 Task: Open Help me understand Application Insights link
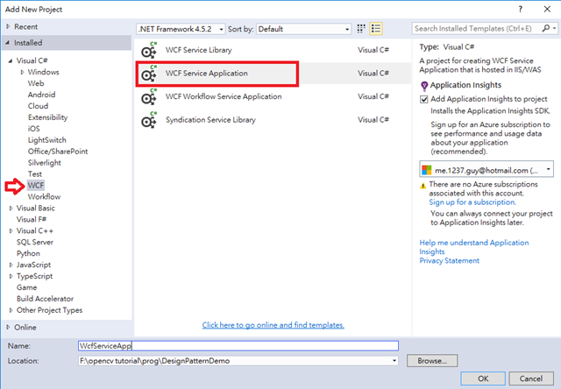473,247
